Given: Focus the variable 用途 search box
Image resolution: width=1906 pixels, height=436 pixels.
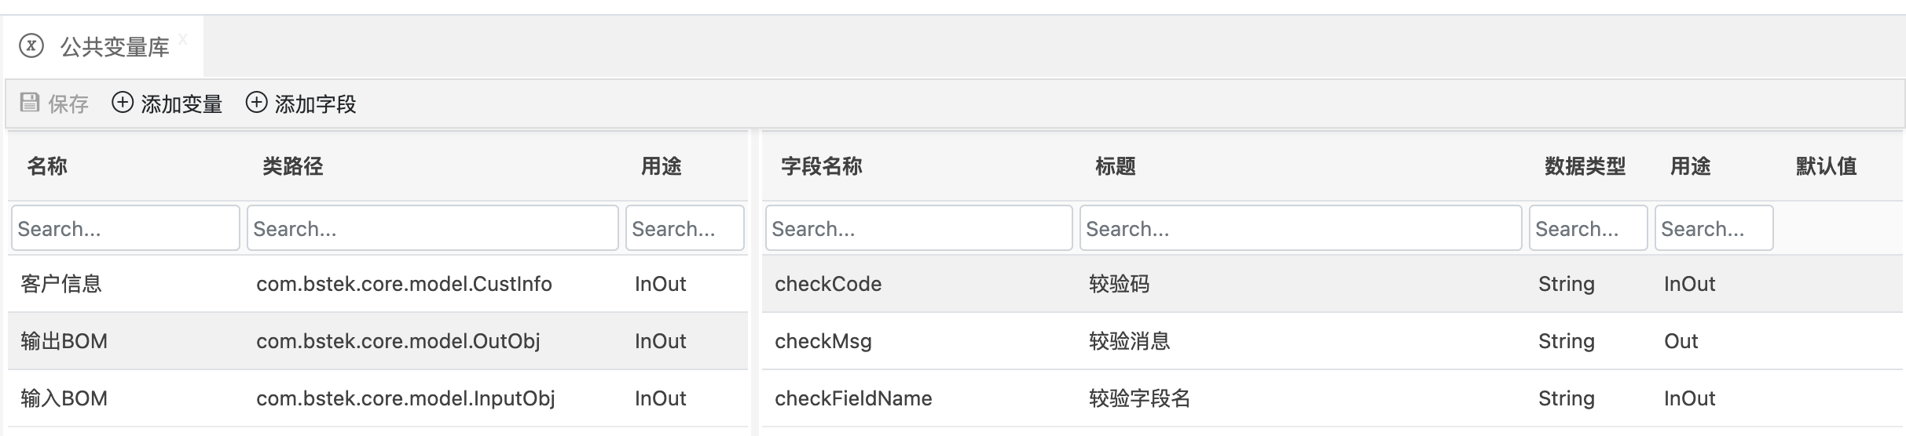Looking at the screenshot, I should 684,228.
